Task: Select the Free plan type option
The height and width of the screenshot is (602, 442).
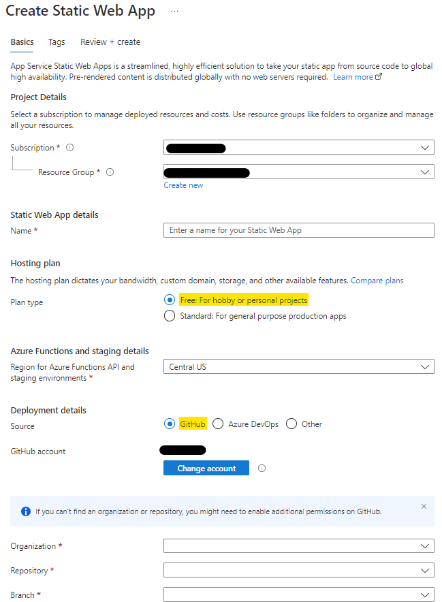Action: tap(170, 300)
